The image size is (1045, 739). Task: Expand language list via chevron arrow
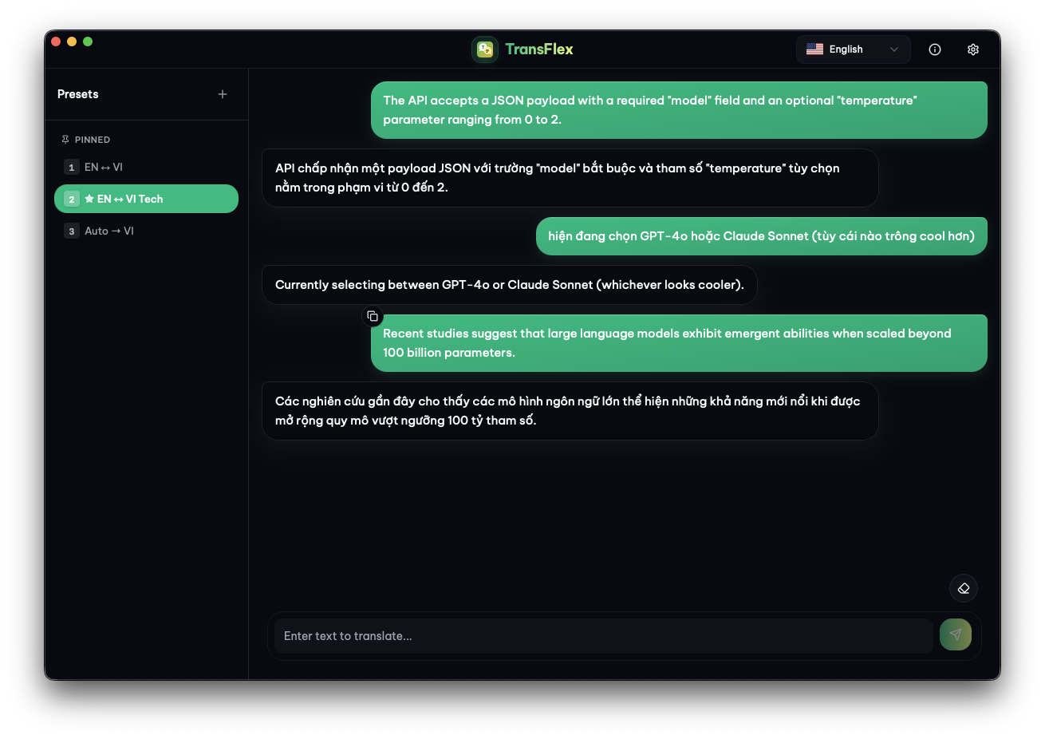coord(894,49)
